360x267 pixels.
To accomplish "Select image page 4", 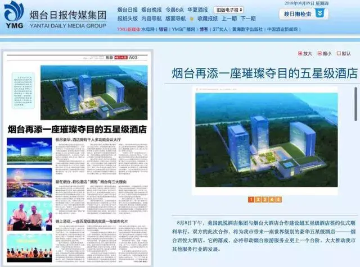I will pos(272,200).
